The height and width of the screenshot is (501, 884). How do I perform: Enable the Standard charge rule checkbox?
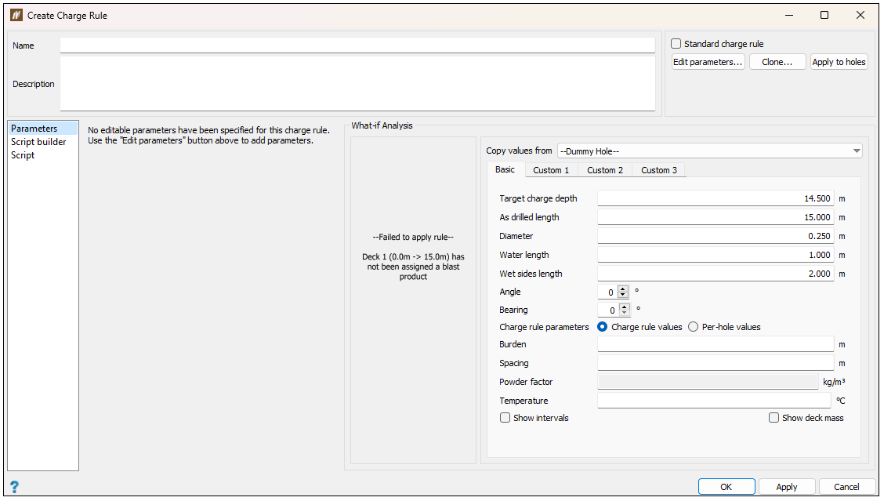[x=676, y=44]
